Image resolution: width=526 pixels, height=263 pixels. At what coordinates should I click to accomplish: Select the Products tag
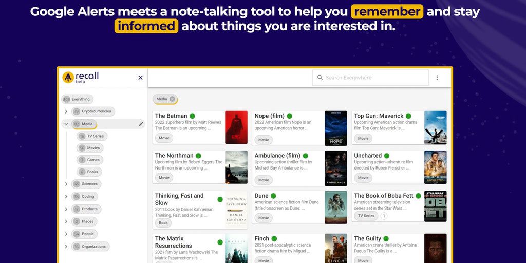tap(86, 209)
